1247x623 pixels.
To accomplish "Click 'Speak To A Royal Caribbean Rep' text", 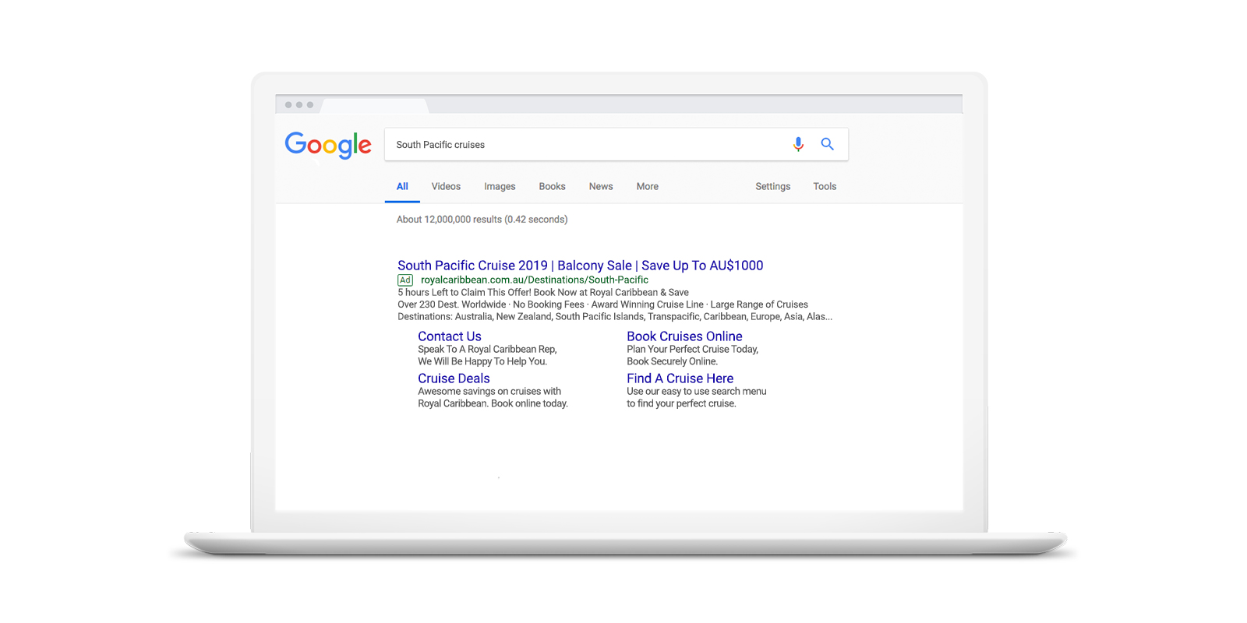I will click(487, 350).
